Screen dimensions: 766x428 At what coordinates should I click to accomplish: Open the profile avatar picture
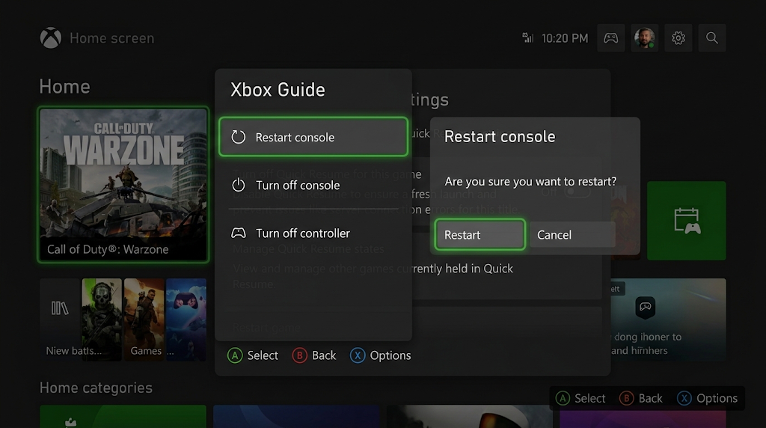click(x=644, y=38)
